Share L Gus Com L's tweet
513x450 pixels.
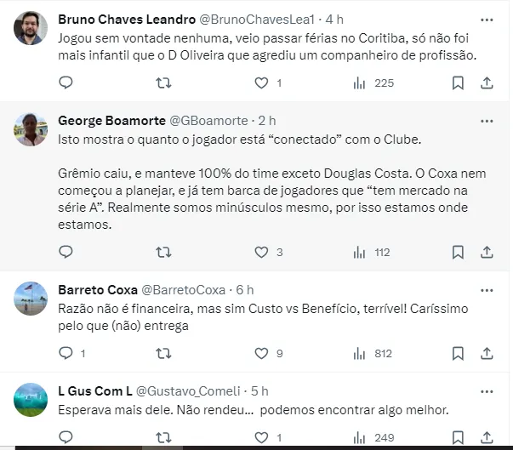point(487,437)
